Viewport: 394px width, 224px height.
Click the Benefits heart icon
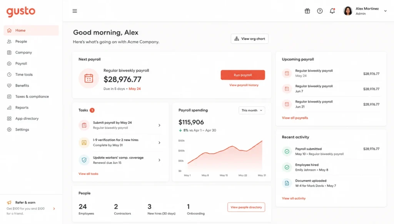click(9, 86)
